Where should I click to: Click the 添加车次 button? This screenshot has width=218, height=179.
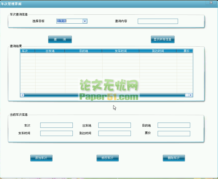[x=41, y=158]
